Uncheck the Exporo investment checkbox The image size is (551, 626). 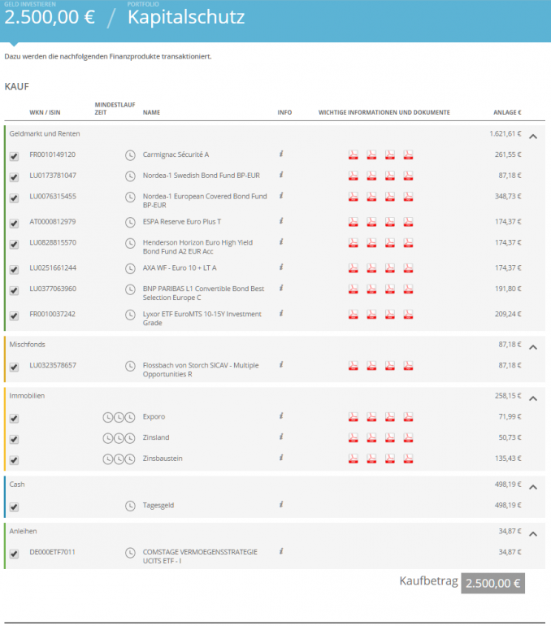pos(14,419)
